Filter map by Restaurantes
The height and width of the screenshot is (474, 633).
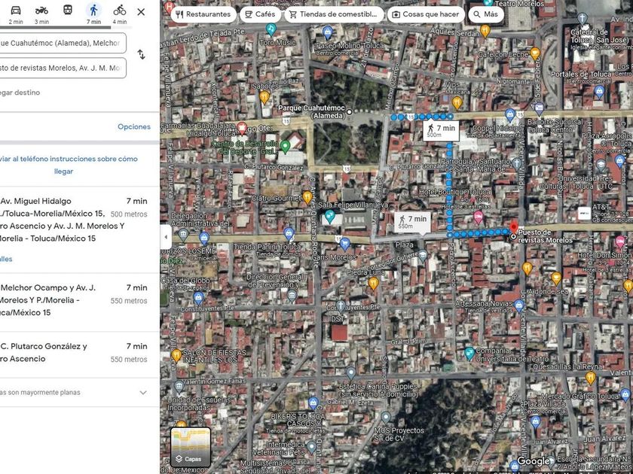tap(202, 14)
